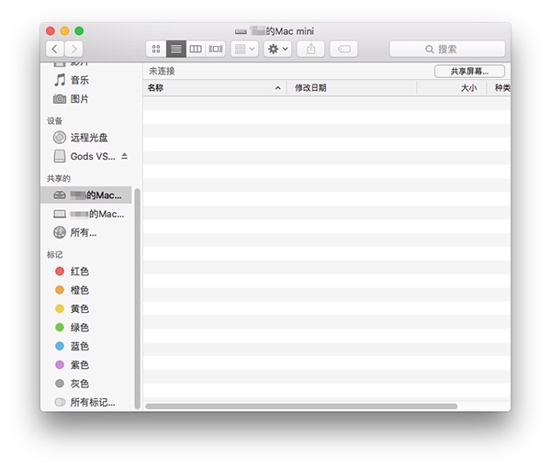
Task: Click the 共享屏幕... button
Action: pyautogui.click(x=469, y=71)
